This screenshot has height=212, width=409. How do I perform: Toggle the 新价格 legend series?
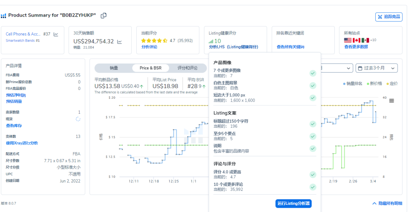click(374, 84)
